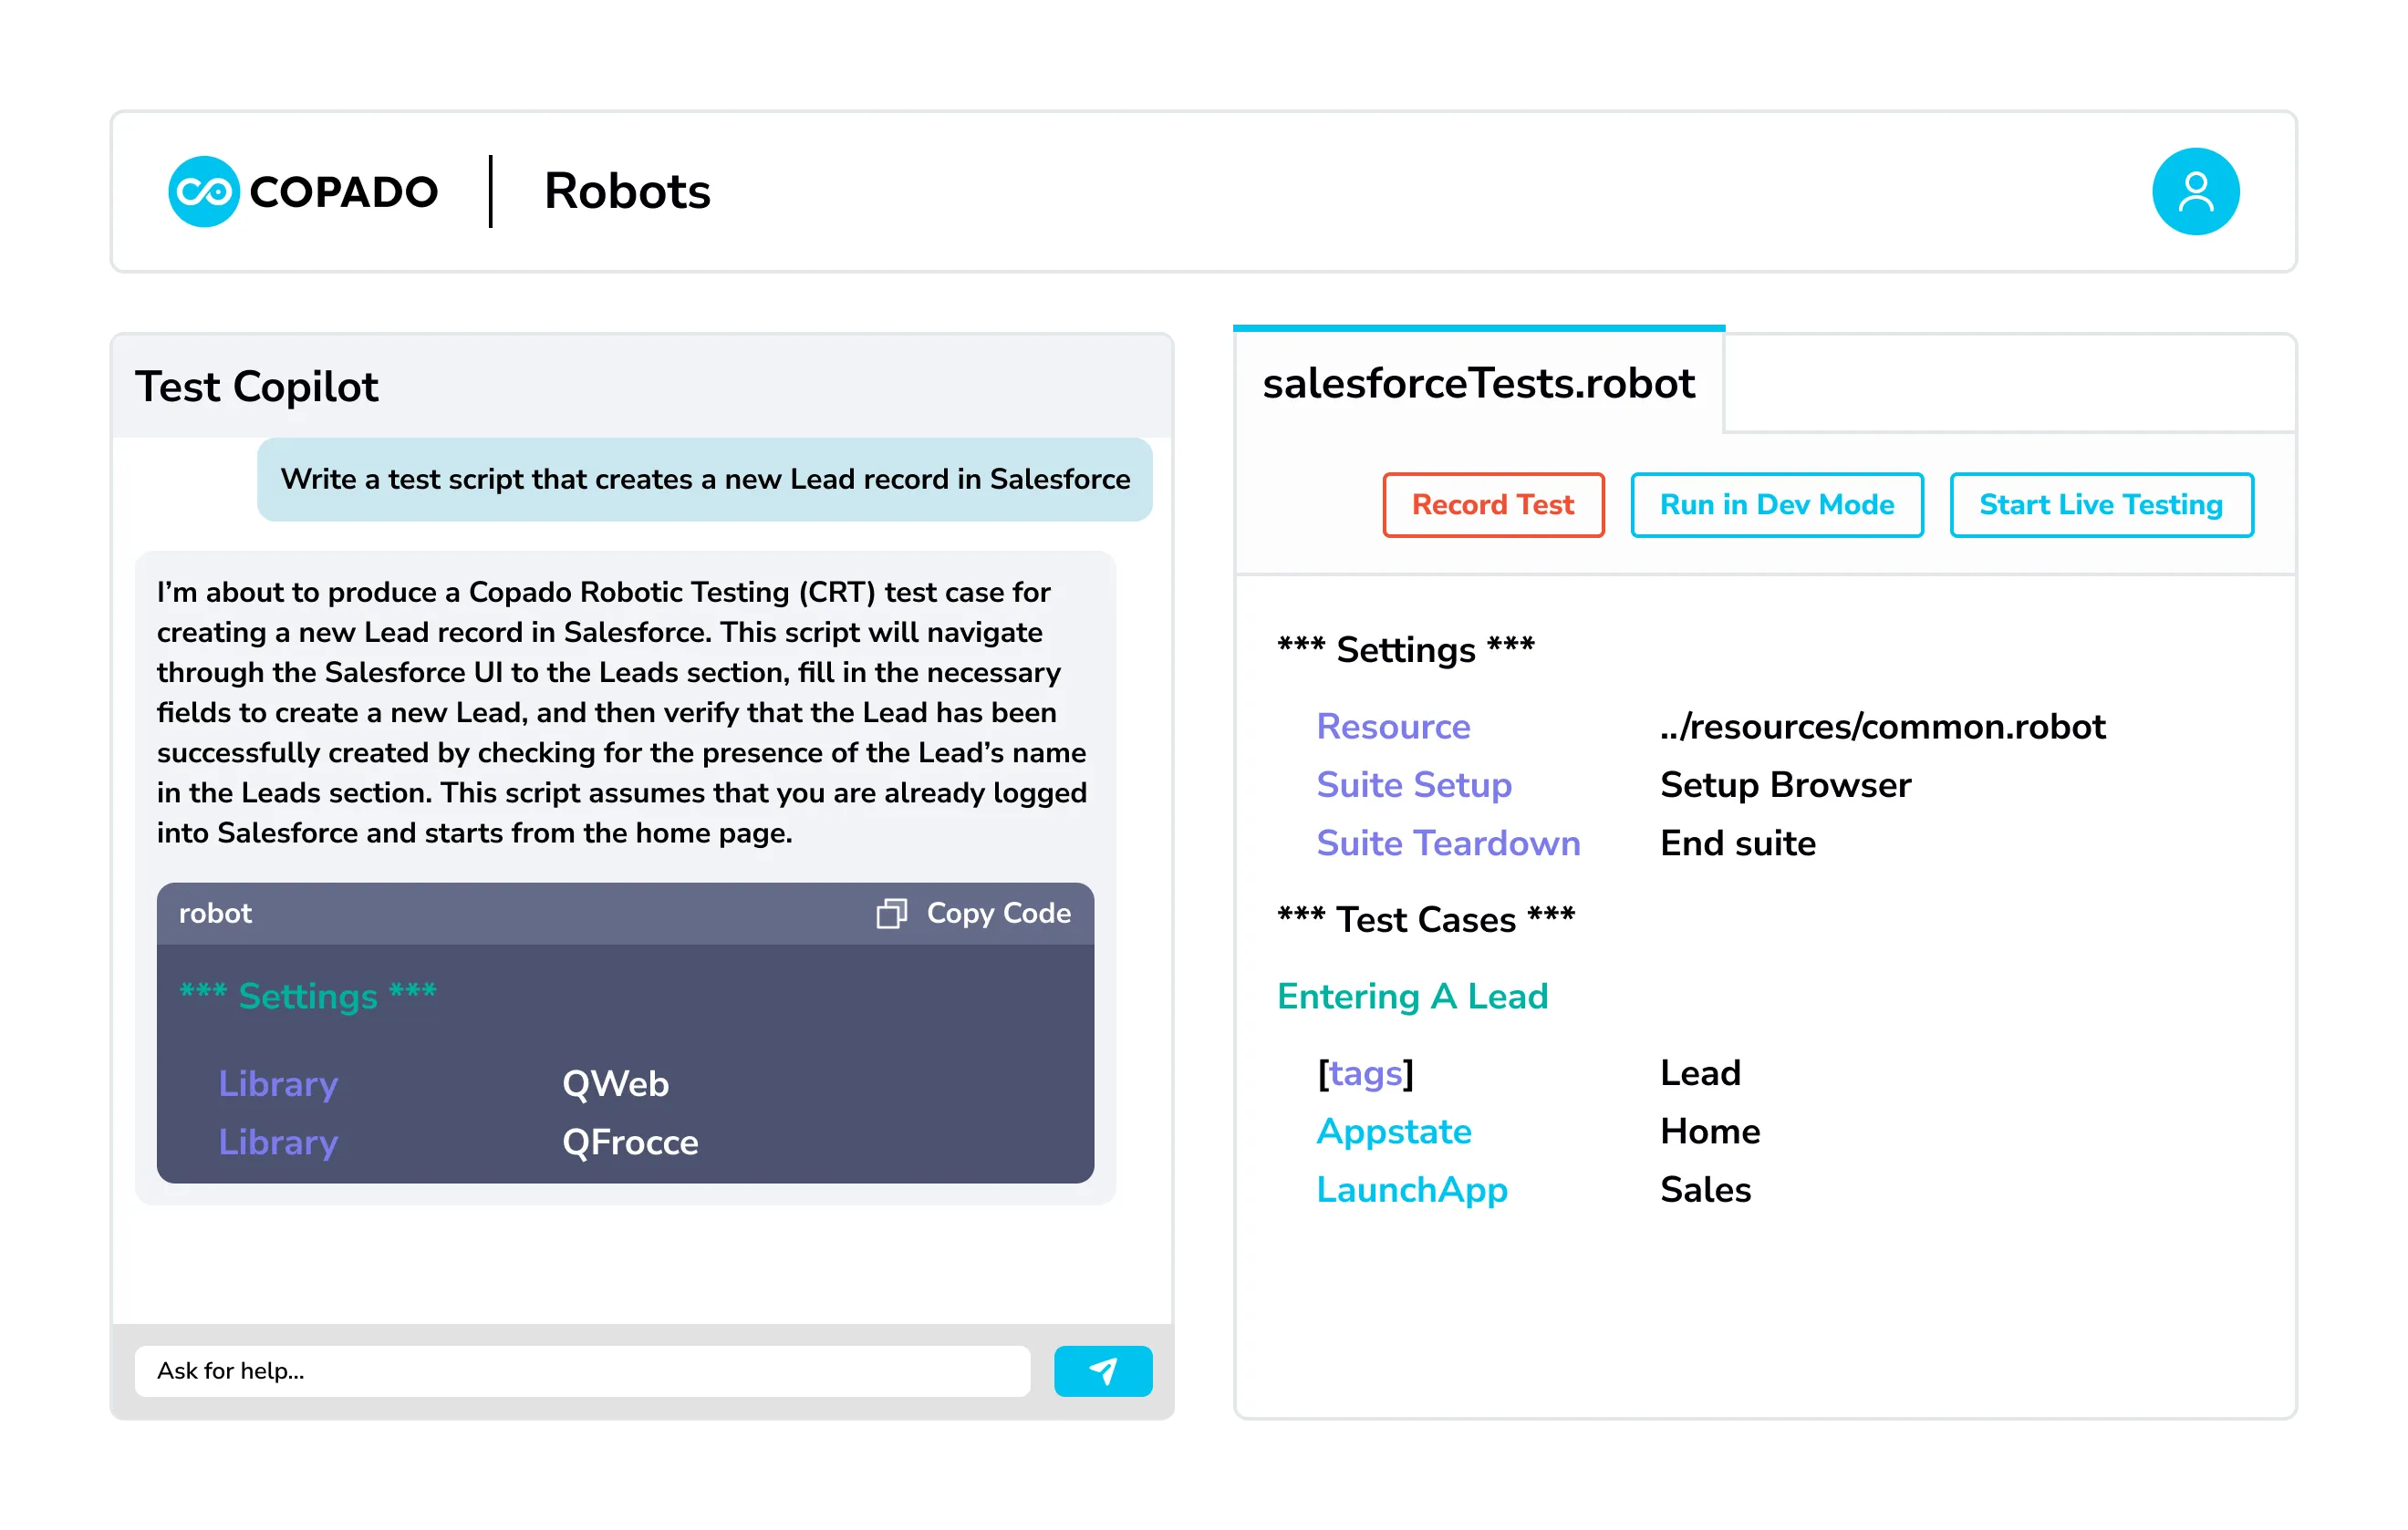Click the Copado logo icon

pyautogui.click(x=204, y=191)
